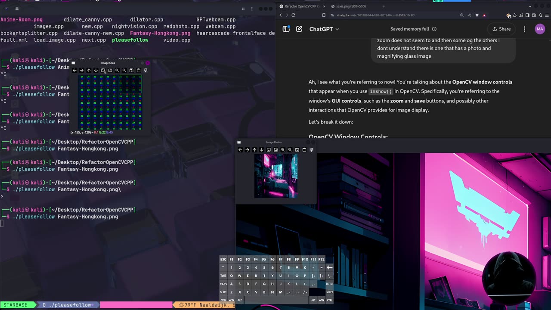551x310 pixels.
Task: Zoom out on Image Resize window
Action: [290, 150]
